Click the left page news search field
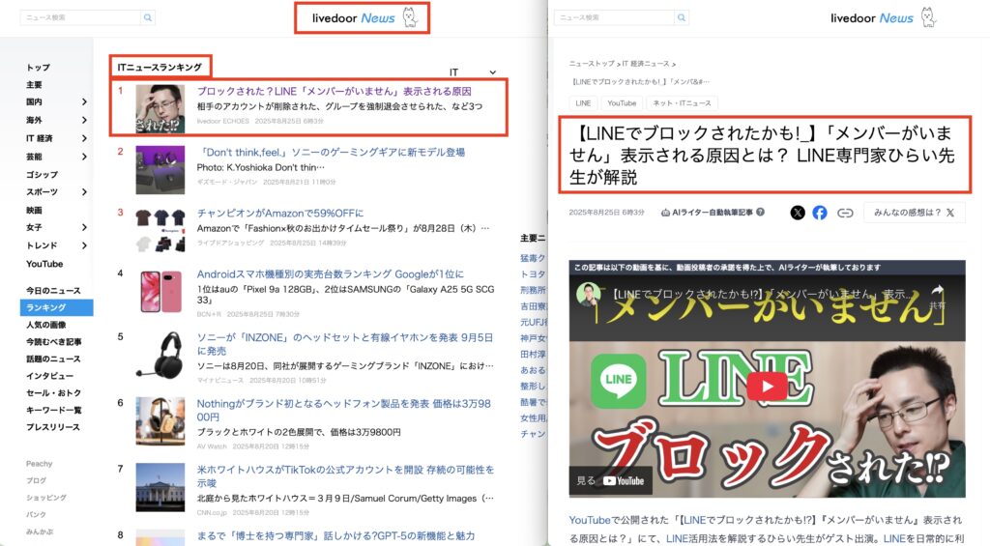This screenshot has height=546, width=990. tap(80, 17)
